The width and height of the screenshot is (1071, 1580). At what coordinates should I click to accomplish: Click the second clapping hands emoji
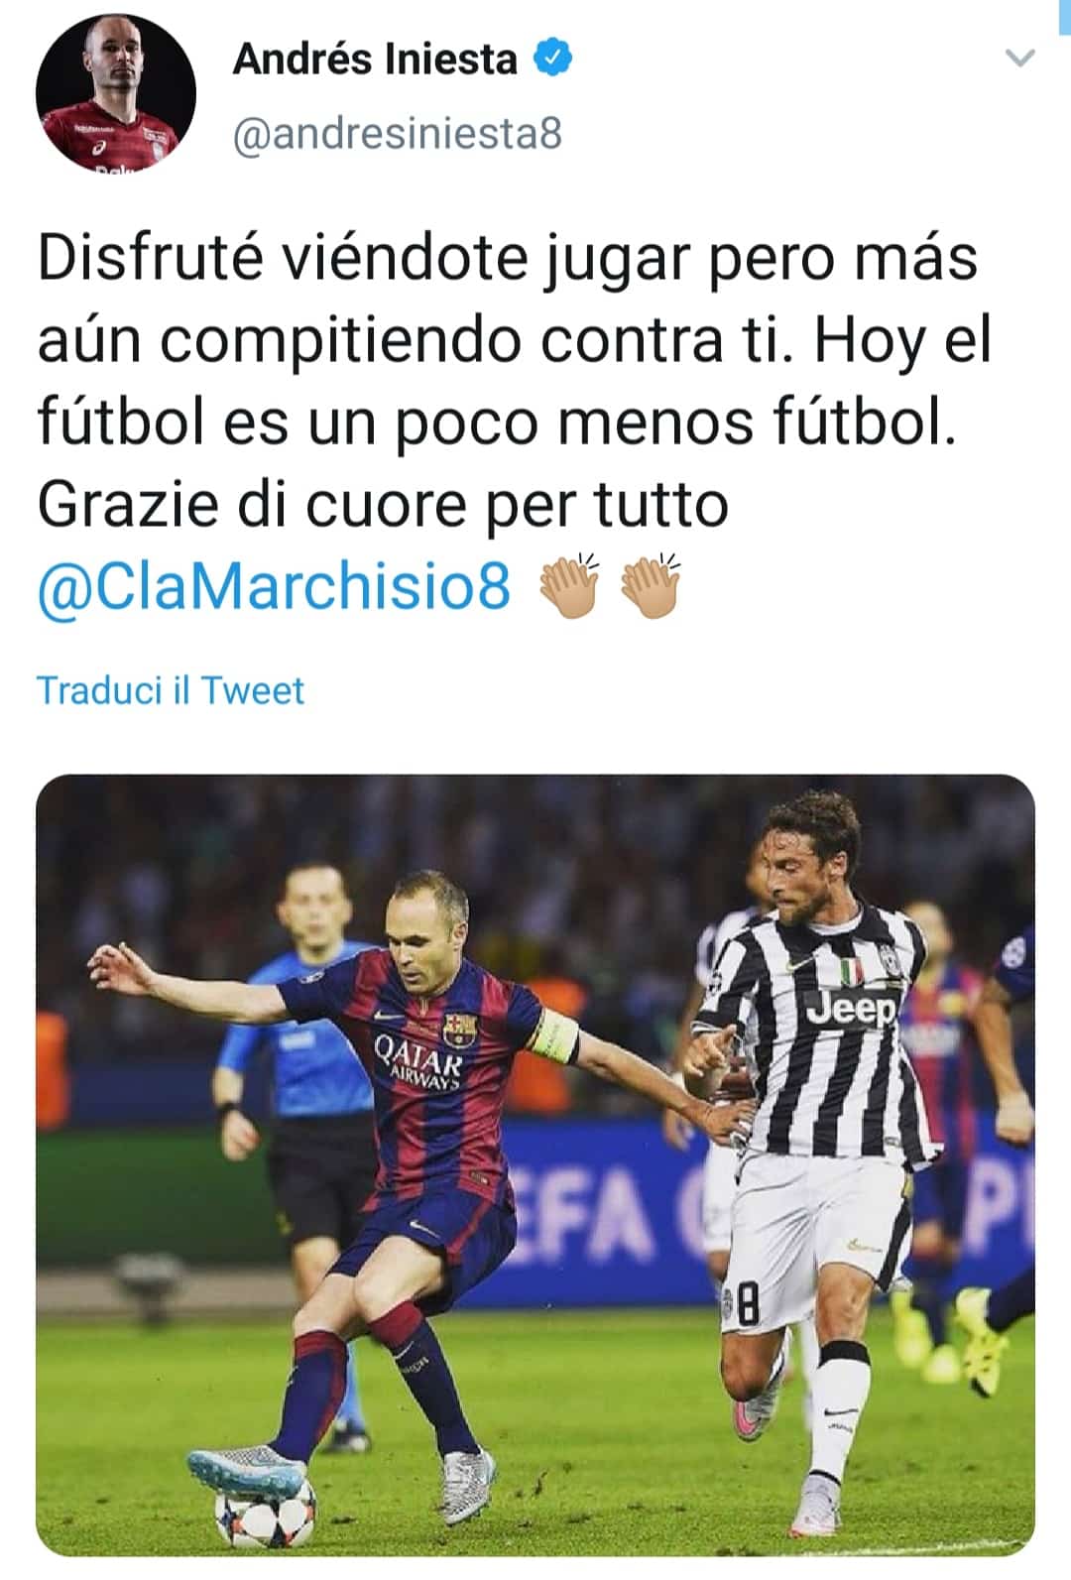click(650, 586)
